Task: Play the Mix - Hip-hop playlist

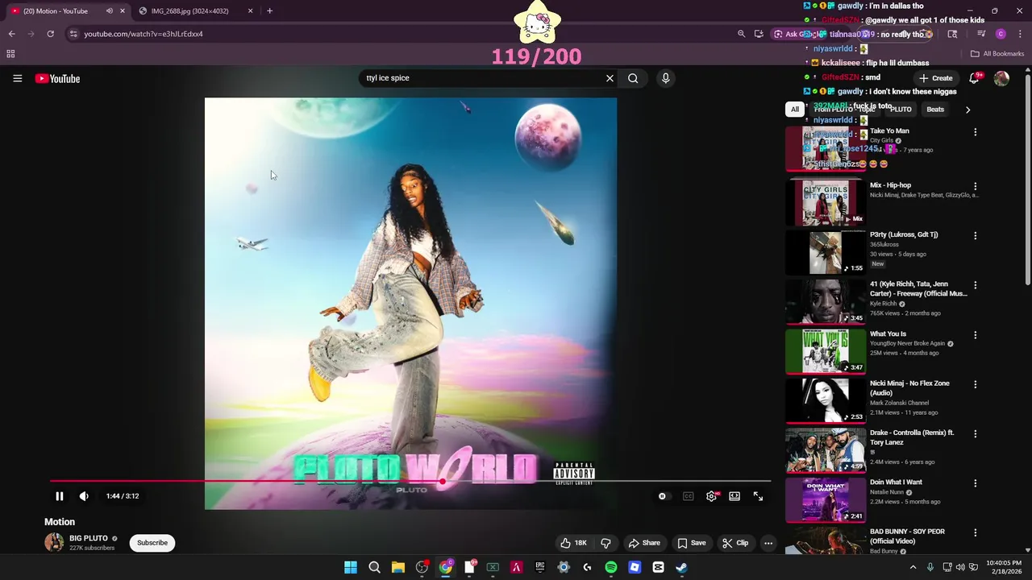Action: (x=826, y=201)
